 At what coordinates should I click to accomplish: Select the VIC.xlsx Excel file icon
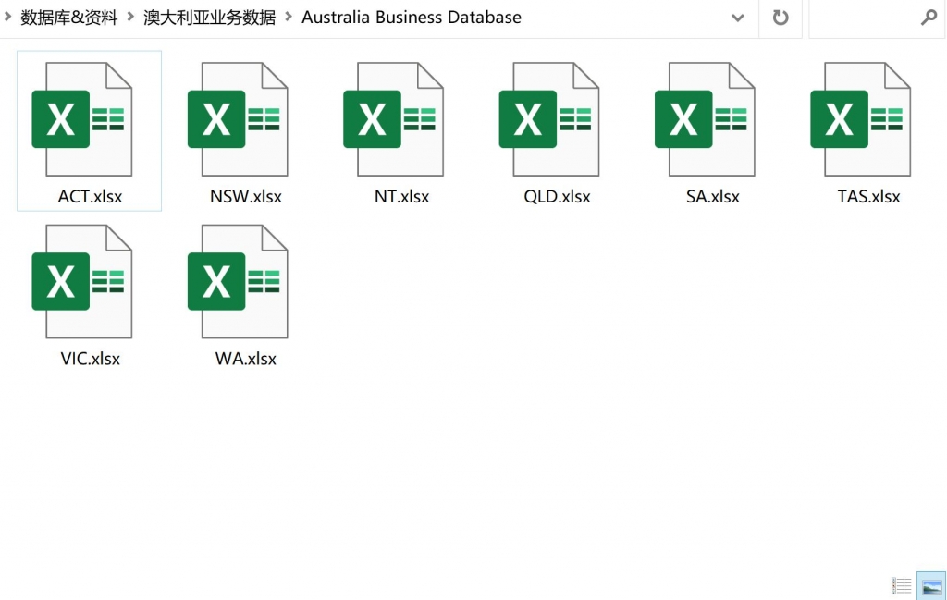82,281
